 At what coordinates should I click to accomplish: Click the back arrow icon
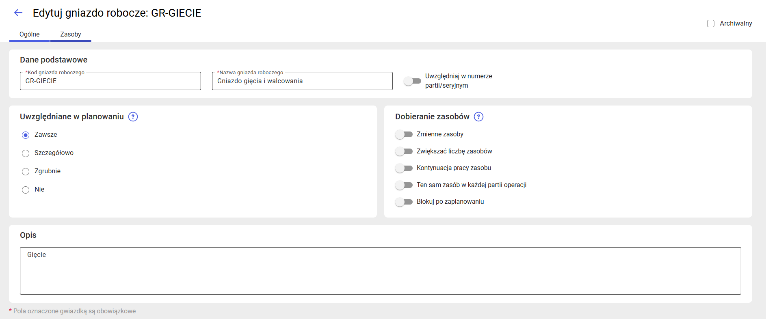coord(18,13)
